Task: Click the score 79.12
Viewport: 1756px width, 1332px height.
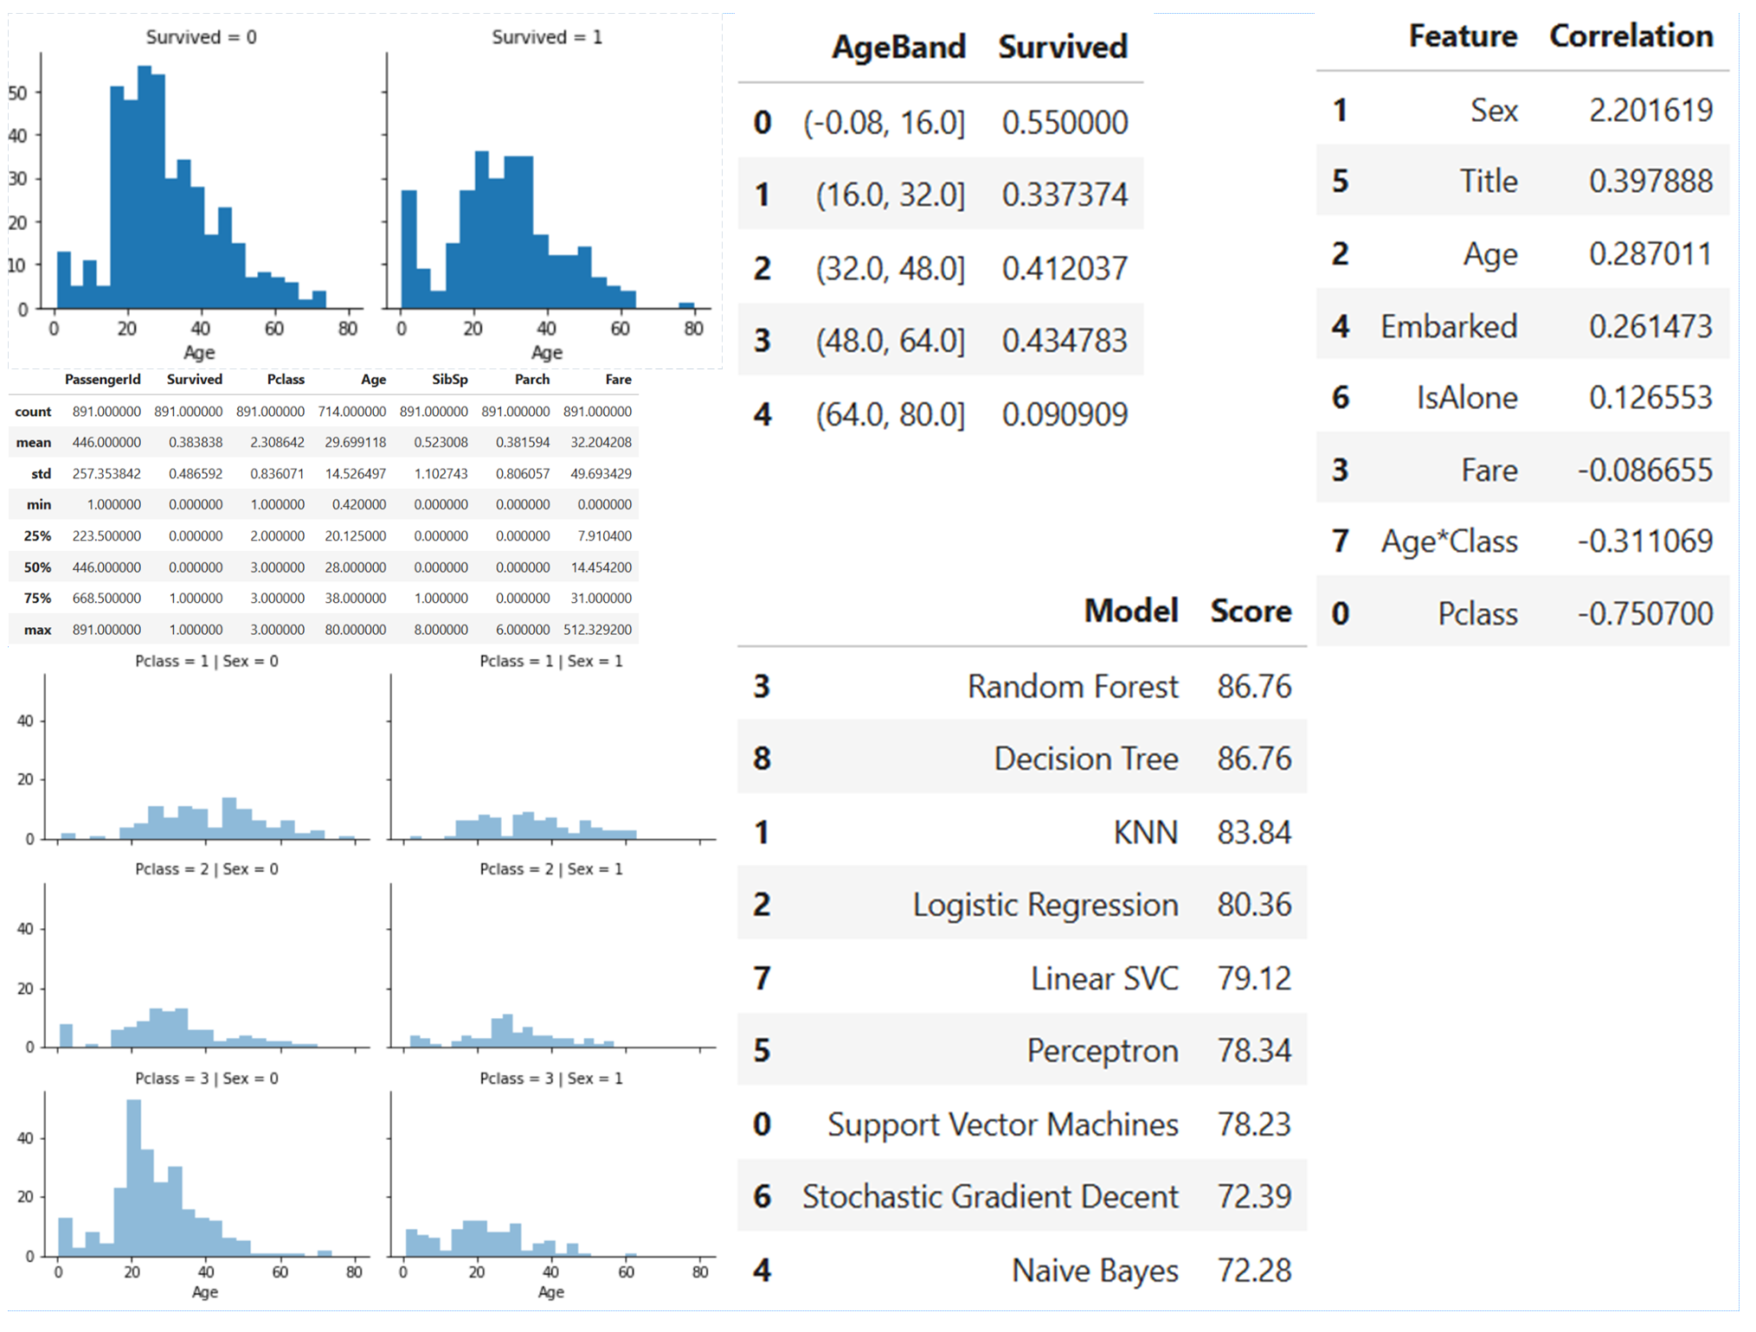Action: pyautogui.click(x=1254, y=978)
